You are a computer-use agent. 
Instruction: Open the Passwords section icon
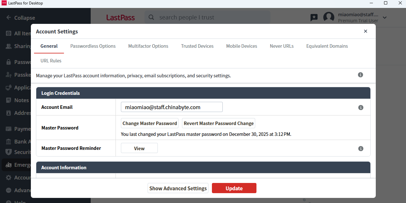click(8, 62)
